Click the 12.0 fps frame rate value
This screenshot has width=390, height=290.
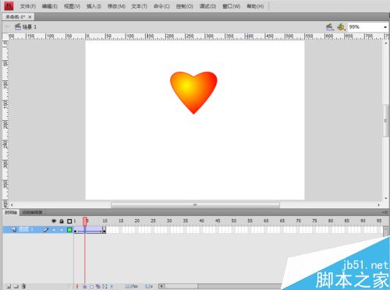click(131, 286)
